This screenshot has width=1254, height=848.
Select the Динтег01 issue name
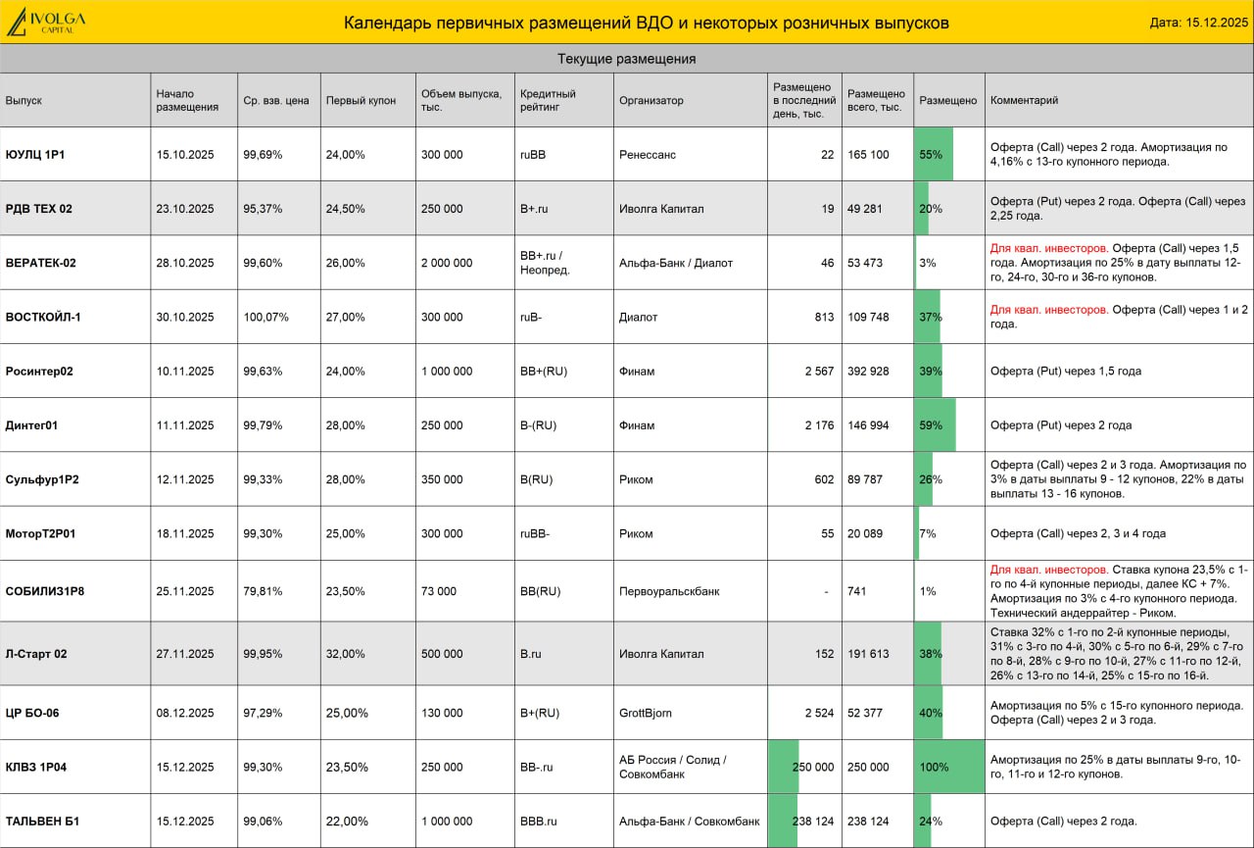pos(32,425)
